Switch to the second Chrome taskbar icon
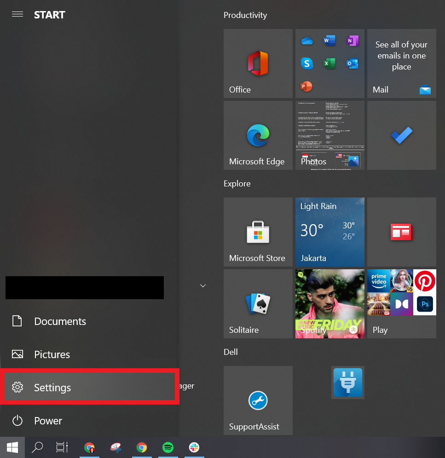This screenshot has width=445, height=458. (142, 447)
